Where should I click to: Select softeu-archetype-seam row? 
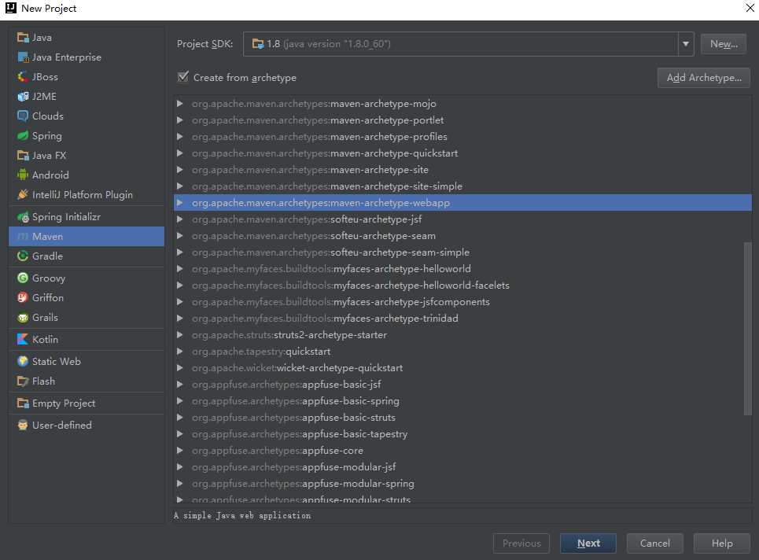462,236
